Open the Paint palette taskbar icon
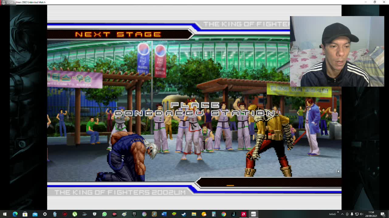The height and width of the screenshot is (218, 389). [124, 214]
